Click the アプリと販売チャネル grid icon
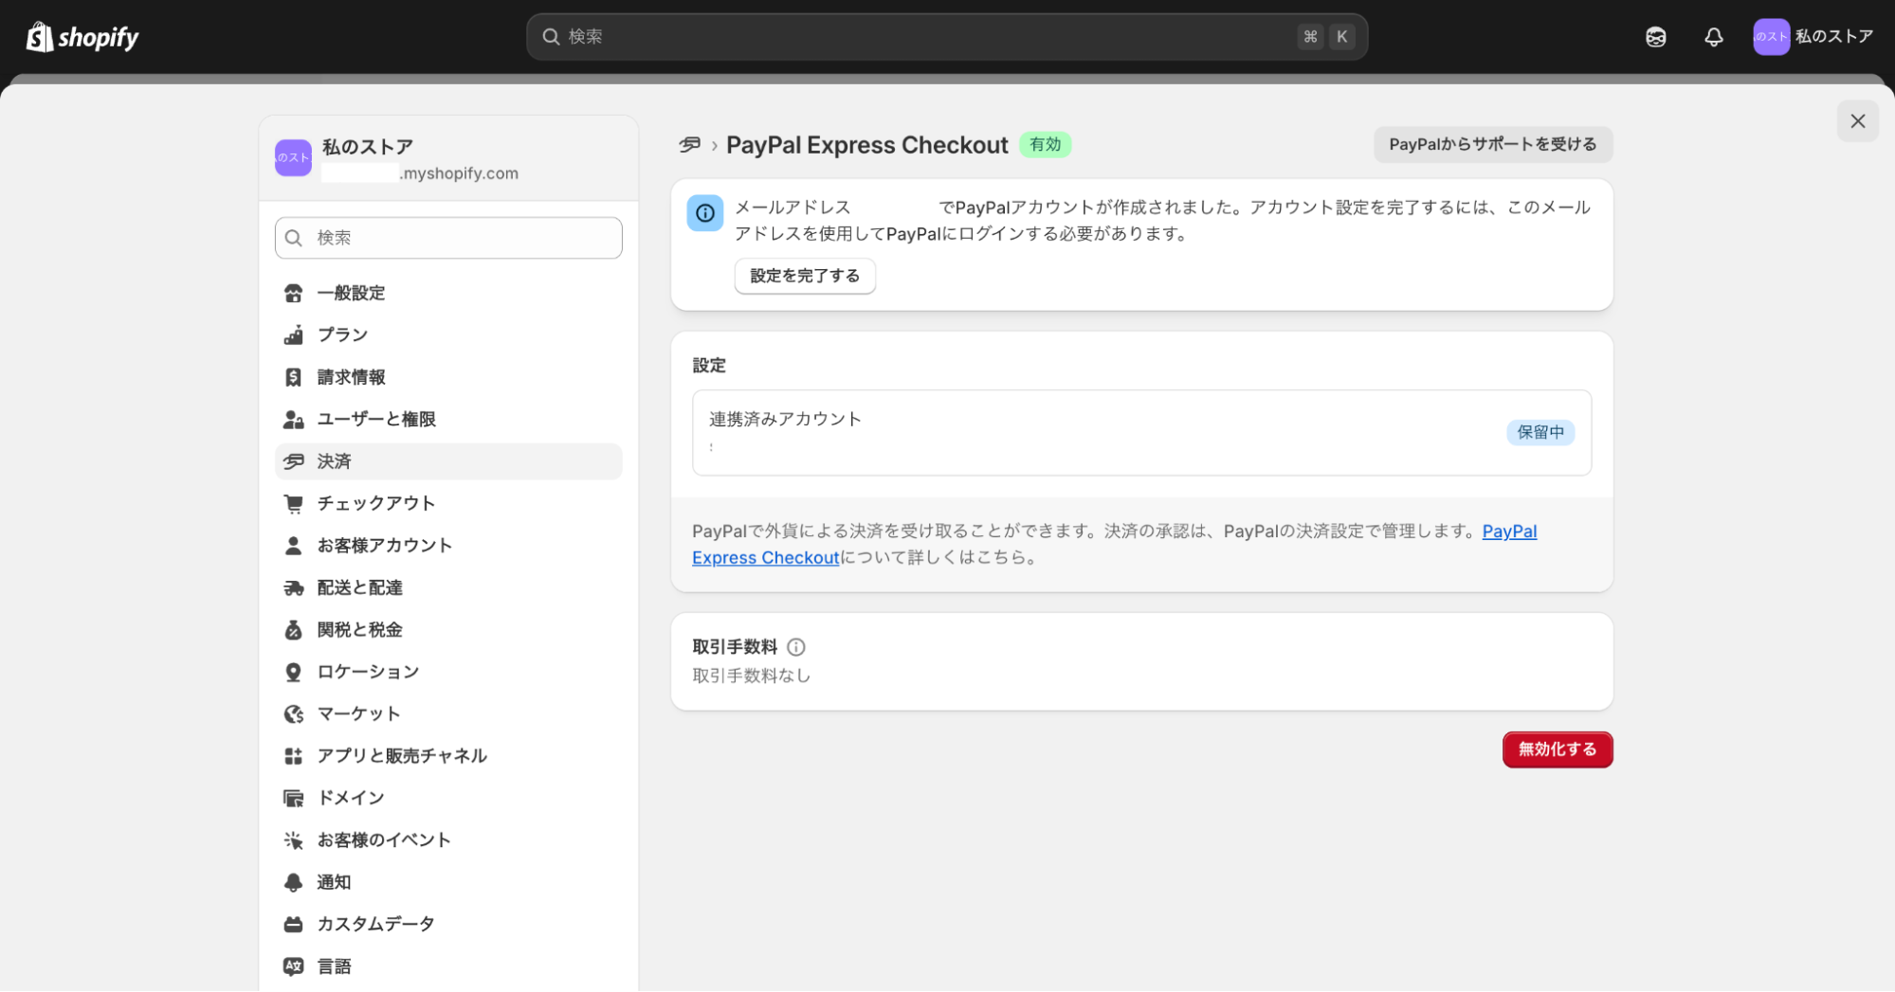 [294, 755]
